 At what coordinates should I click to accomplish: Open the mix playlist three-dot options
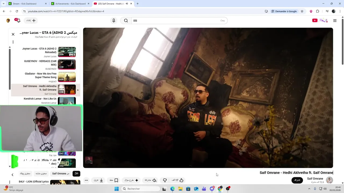pyautogui.click(x=13, y=42)
